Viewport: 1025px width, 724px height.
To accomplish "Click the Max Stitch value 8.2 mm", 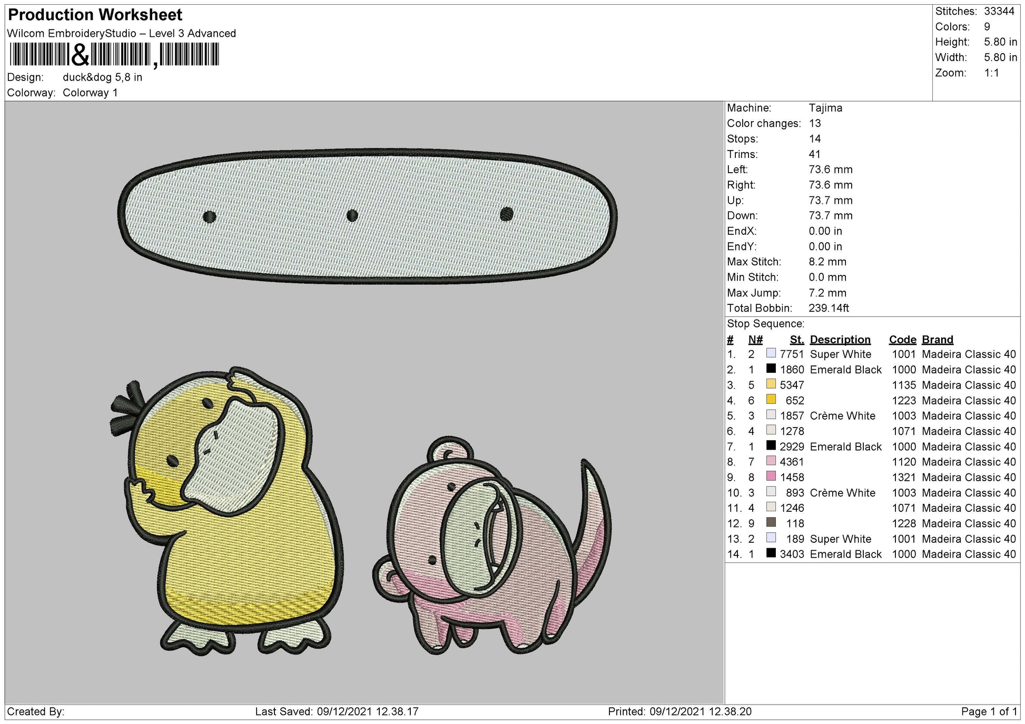I will (x=827, y=262).
